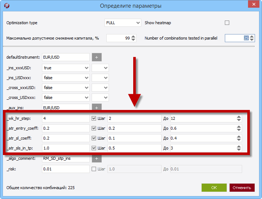Open the _cross_USDxxx false dropdown

66,97
